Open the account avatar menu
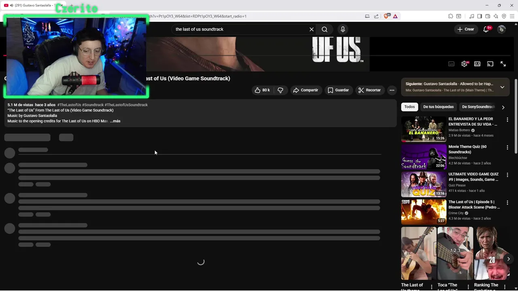This screenshot has width=518, height=291. [501, 29]
